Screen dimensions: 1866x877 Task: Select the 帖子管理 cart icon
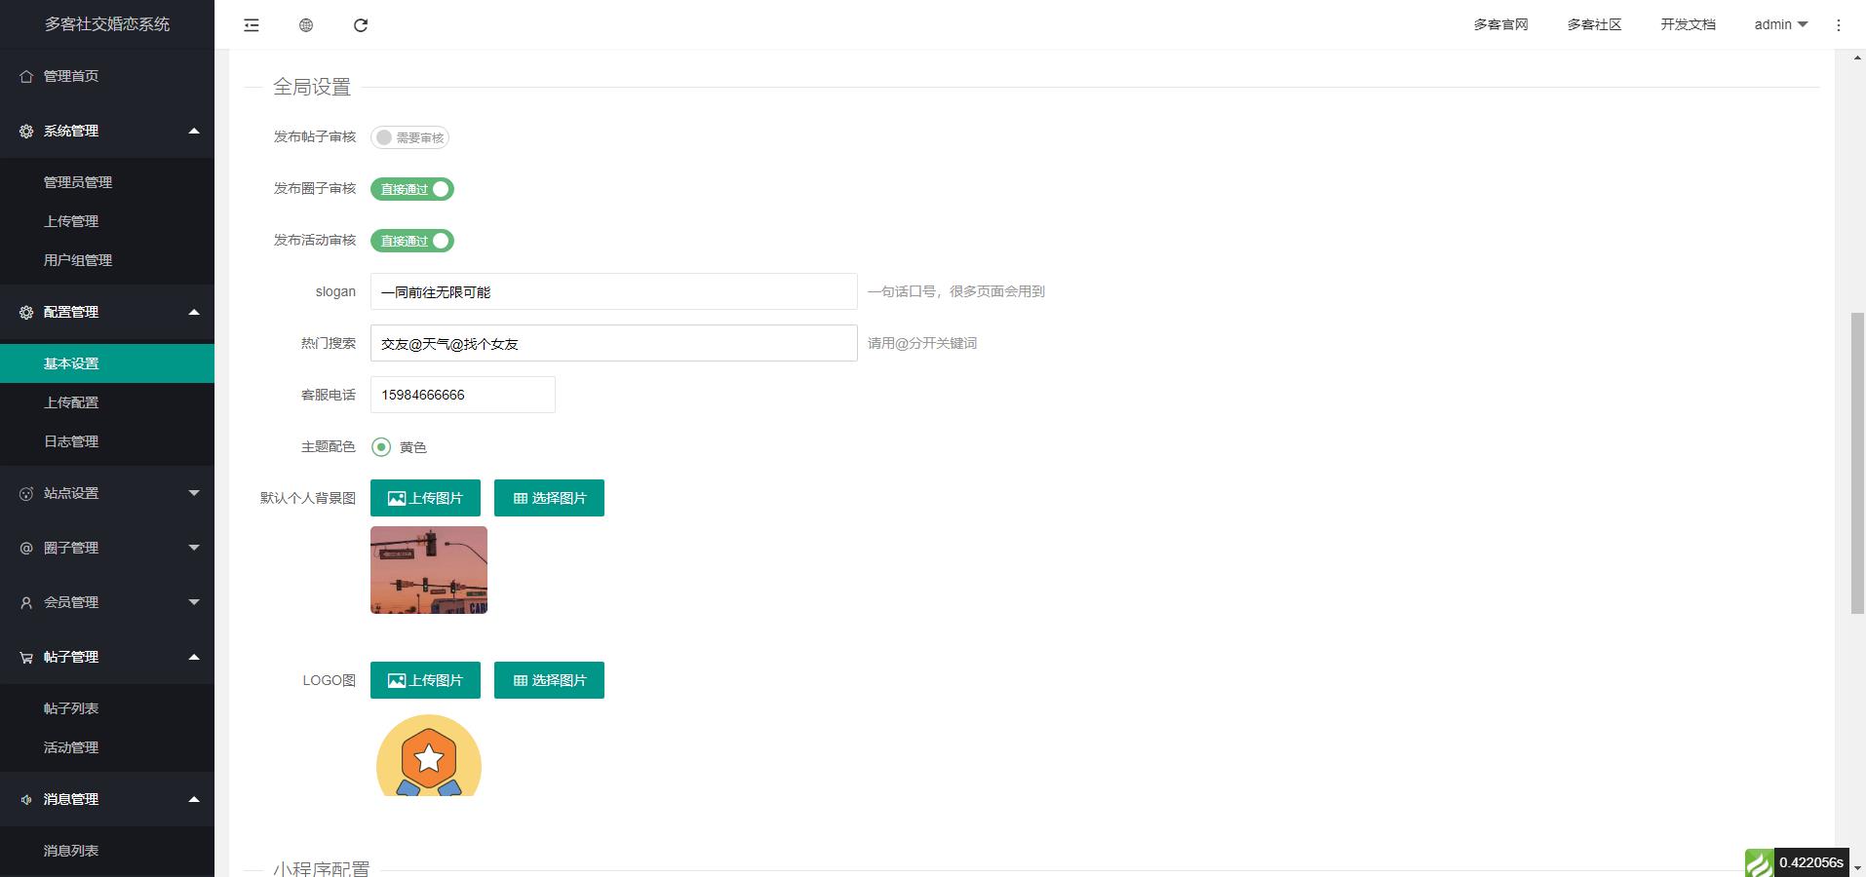coord(25,657)
